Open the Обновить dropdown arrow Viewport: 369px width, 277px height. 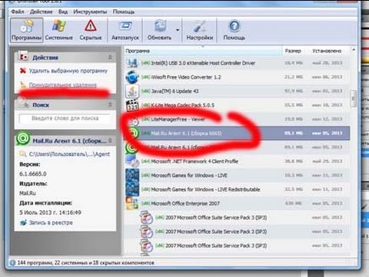click(178, 30)
